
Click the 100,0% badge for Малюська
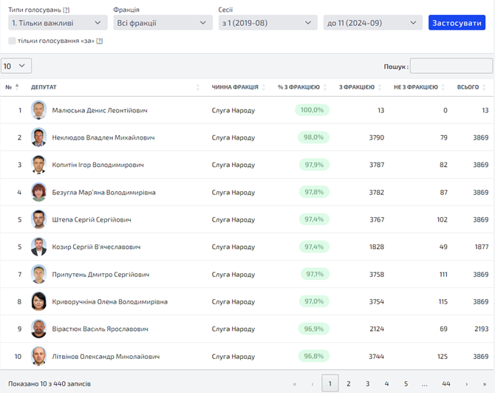click(312, 110)
